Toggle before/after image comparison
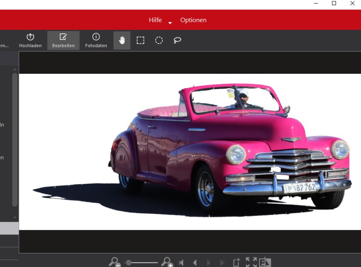Viewport: 361px width, 267px height. [265, 263]
